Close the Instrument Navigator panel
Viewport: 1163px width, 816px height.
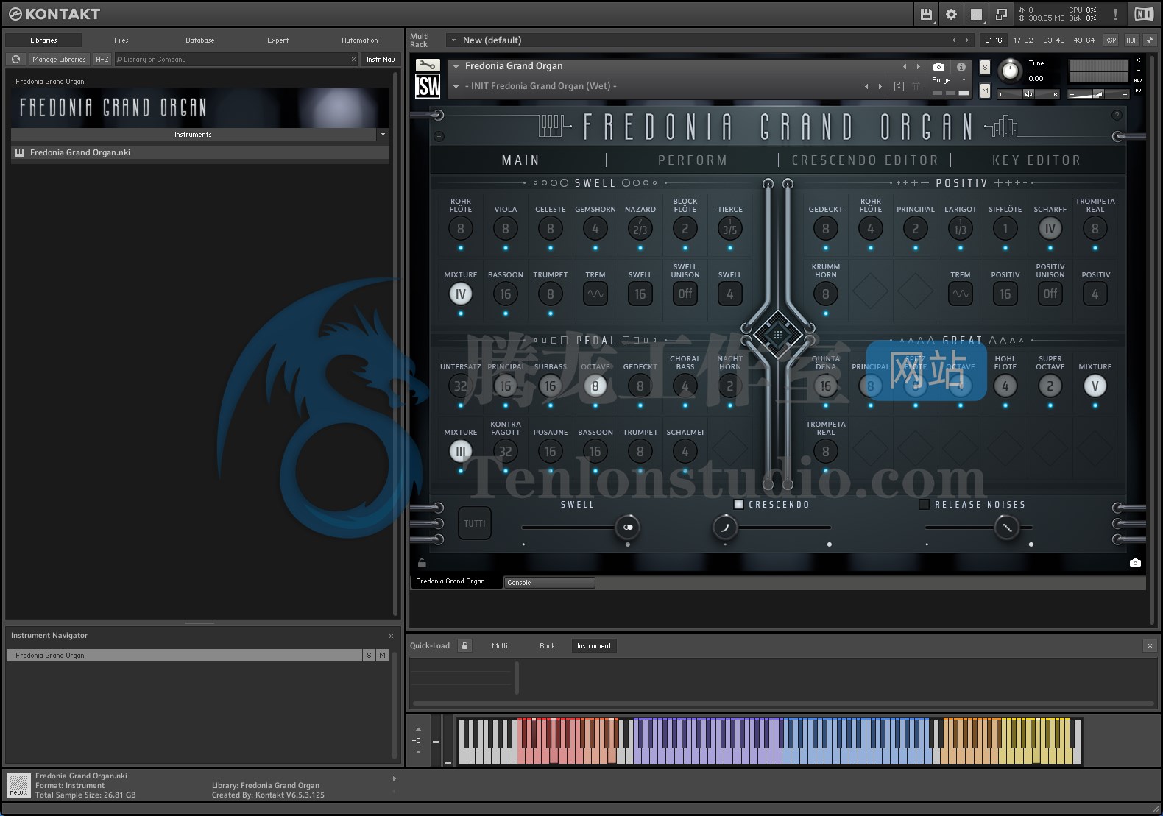391,636
